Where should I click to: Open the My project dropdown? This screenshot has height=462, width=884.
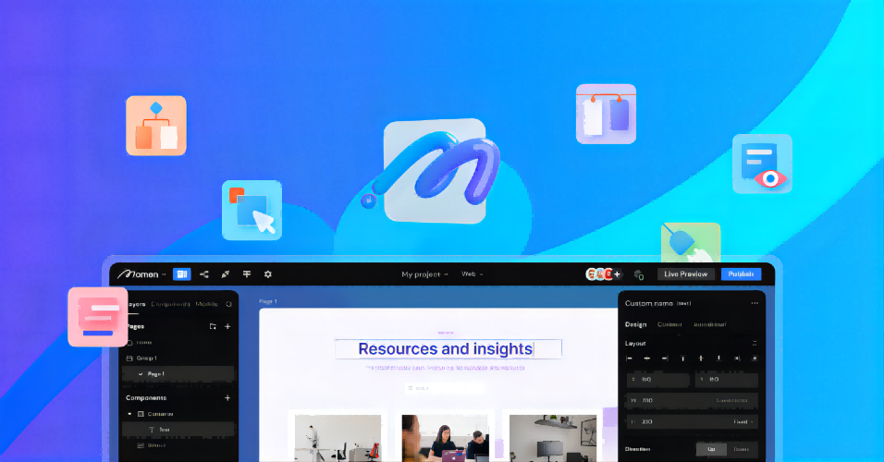(424, 274)
